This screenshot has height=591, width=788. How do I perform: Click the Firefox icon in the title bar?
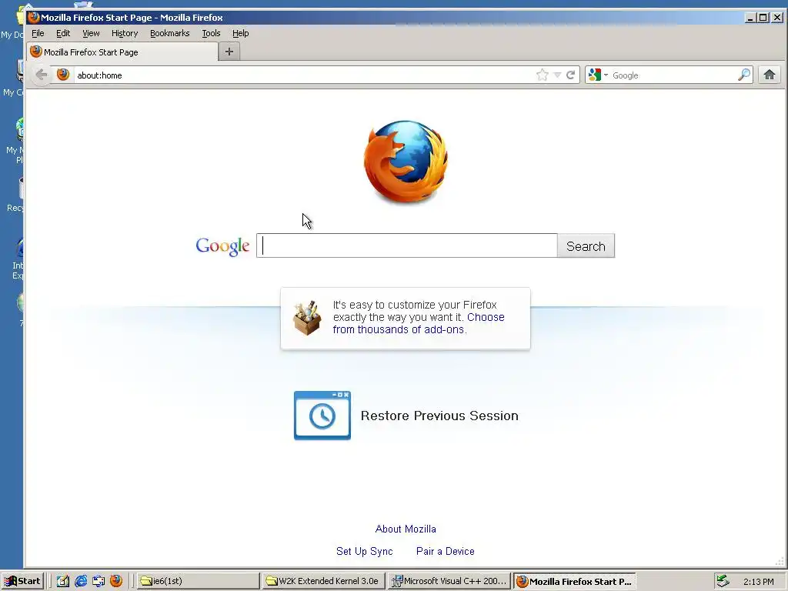pyautogui.click(x=34, y=18)
